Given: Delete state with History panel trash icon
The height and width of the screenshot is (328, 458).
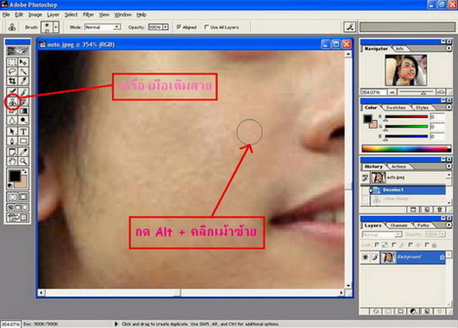Looking at the screenshot, I should 440,210.
